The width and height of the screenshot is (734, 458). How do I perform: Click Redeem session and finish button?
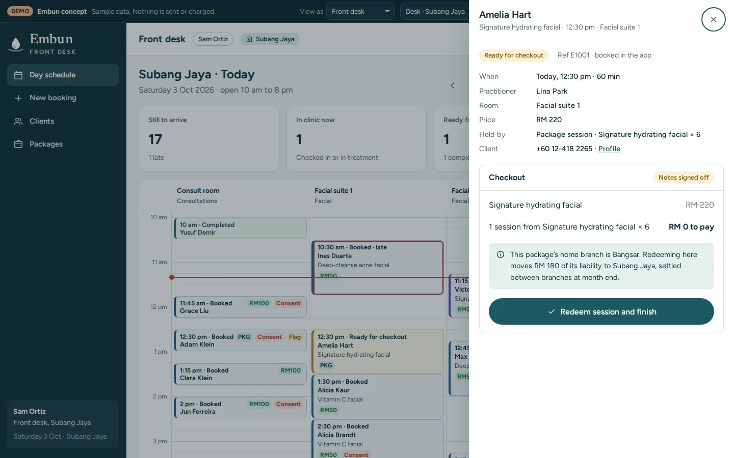[x=601, y=311]
